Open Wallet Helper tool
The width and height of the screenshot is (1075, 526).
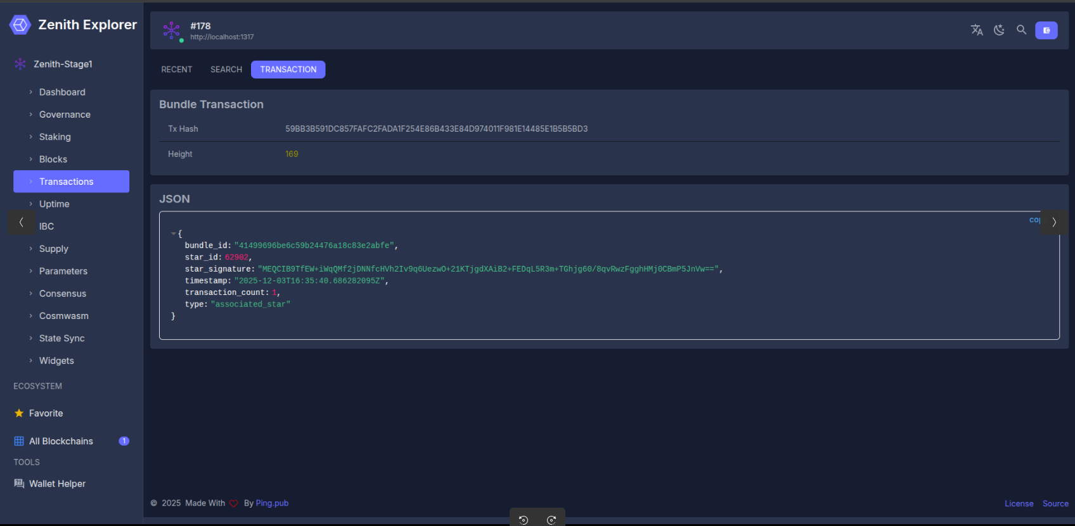[x=57, y=484]
